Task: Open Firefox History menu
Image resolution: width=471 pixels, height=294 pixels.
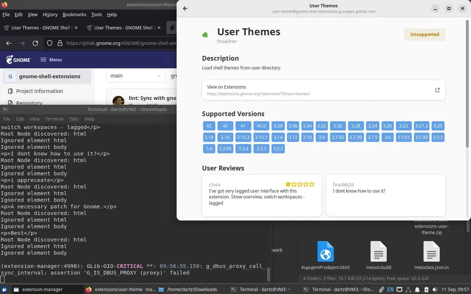Action: click(x=50, y=14)
